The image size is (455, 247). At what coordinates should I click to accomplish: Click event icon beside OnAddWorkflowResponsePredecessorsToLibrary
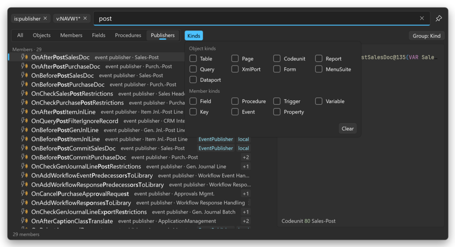(x=24, y=184)
